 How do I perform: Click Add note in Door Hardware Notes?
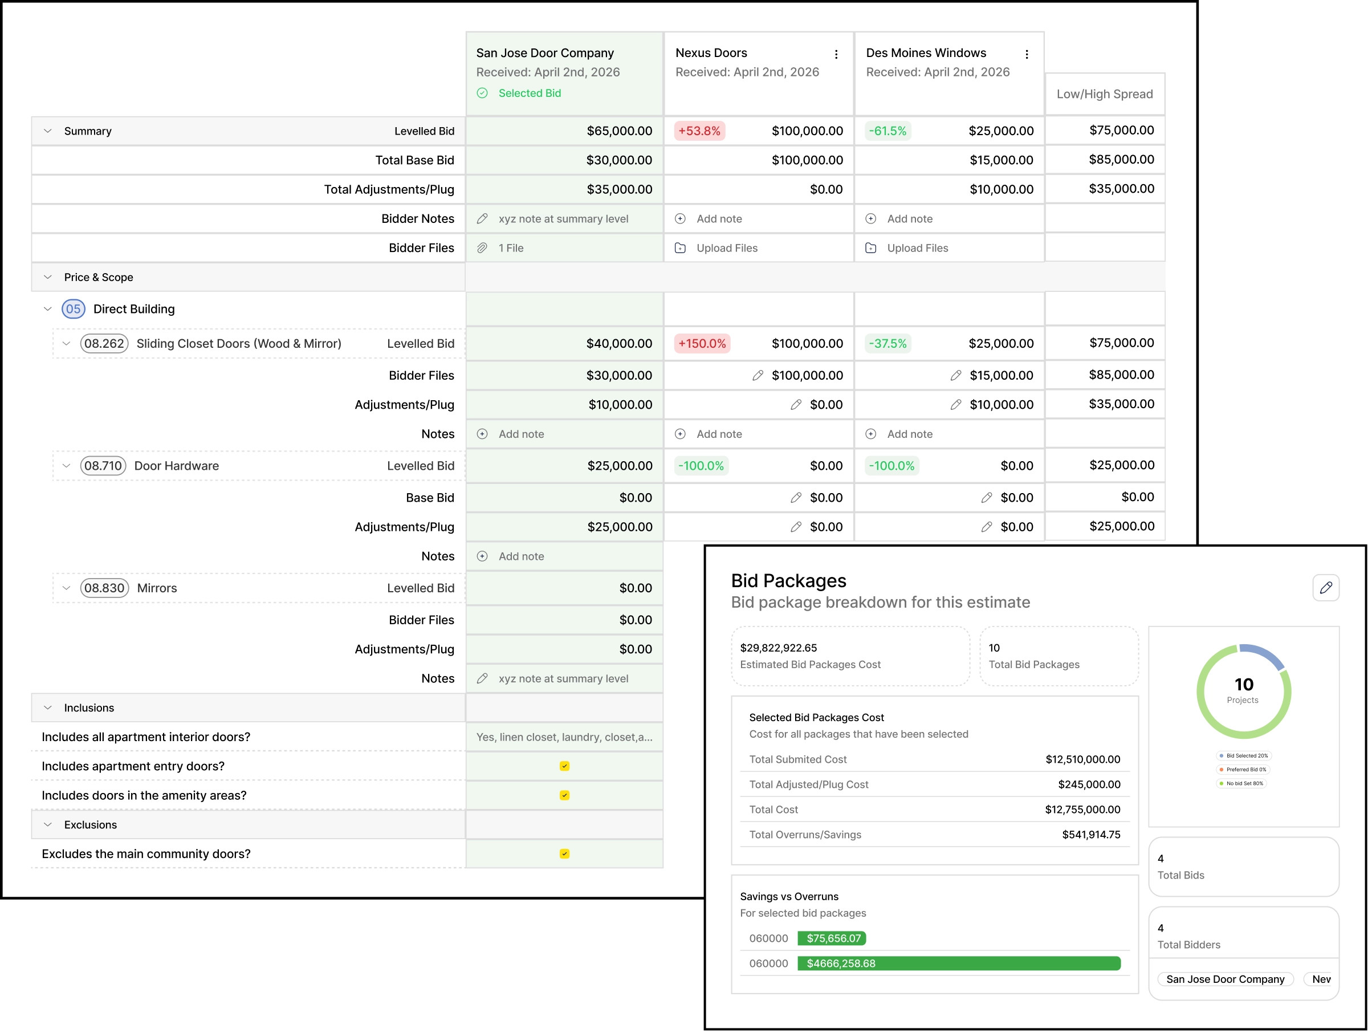521,556
